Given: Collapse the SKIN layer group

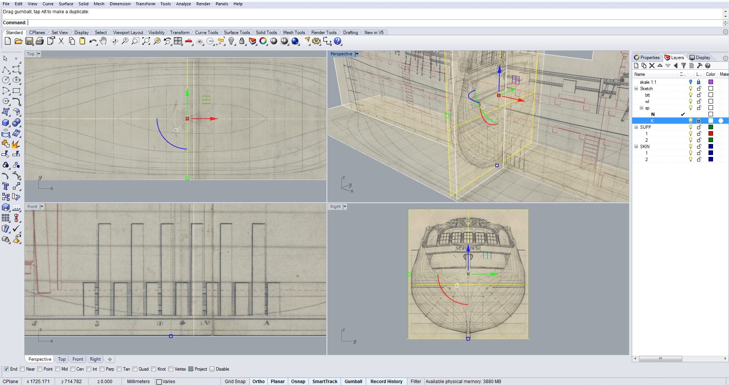Looking at the screenshot, I should [x=636, y=147].
